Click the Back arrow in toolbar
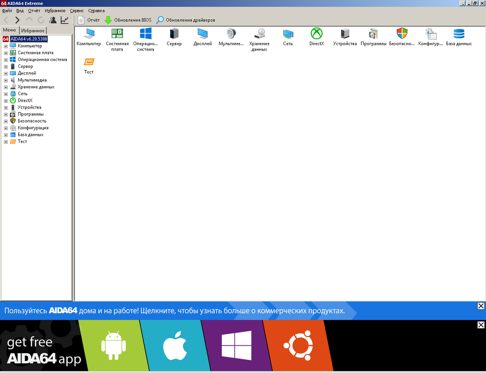The image size is (486, 373). point(6,20)
